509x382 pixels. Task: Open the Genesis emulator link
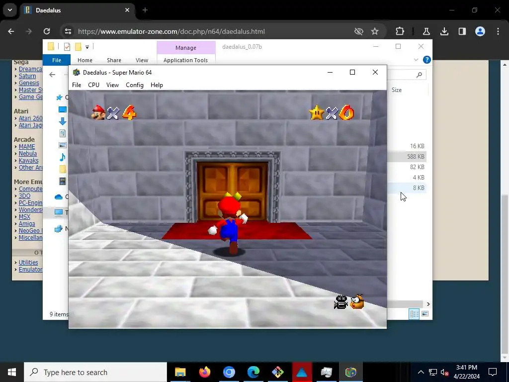click(29, 83)
